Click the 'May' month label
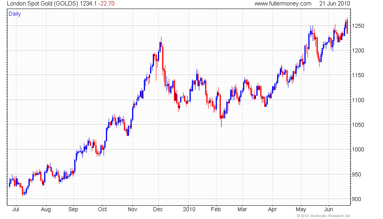The width and height of the screenshot is (383, 219). pos(301,210)
